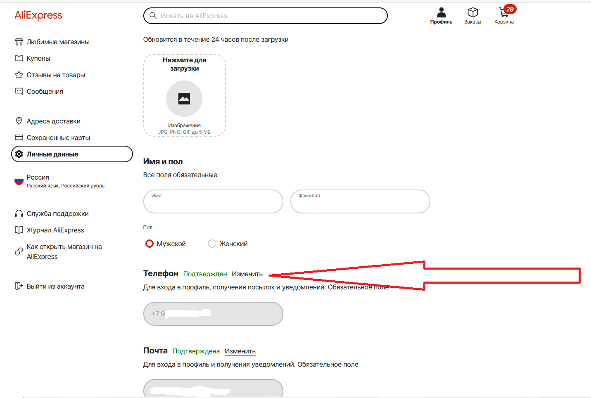Click the search magnifier icon
Viewport: 591px width, 398px height.
point(153,16)
